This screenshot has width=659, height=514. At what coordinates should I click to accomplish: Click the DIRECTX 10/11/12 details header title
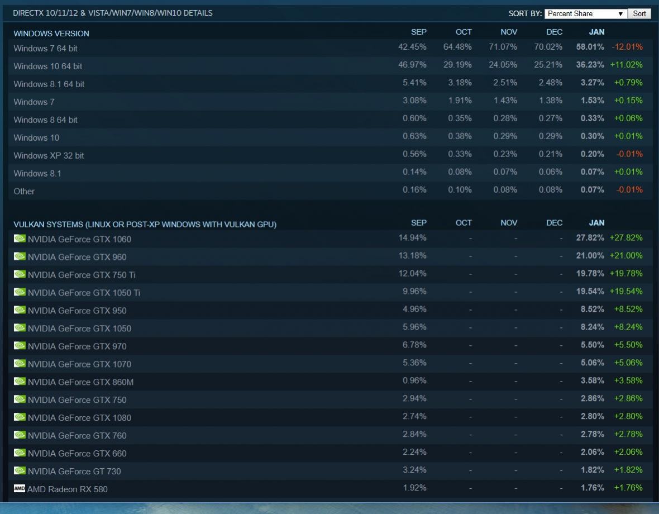113,13
